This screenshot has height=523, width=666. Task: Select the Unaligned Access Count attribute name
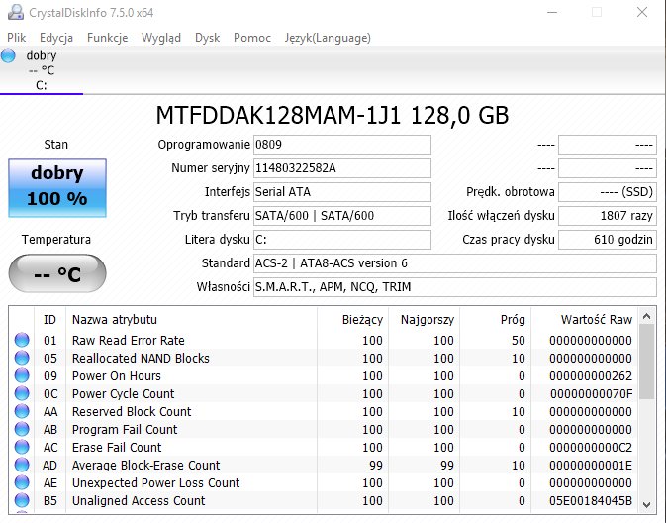[x=139, y=501]
